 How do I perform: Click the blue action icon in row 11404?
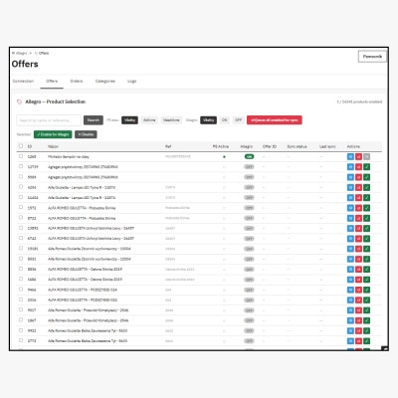(x=350, y=198)
